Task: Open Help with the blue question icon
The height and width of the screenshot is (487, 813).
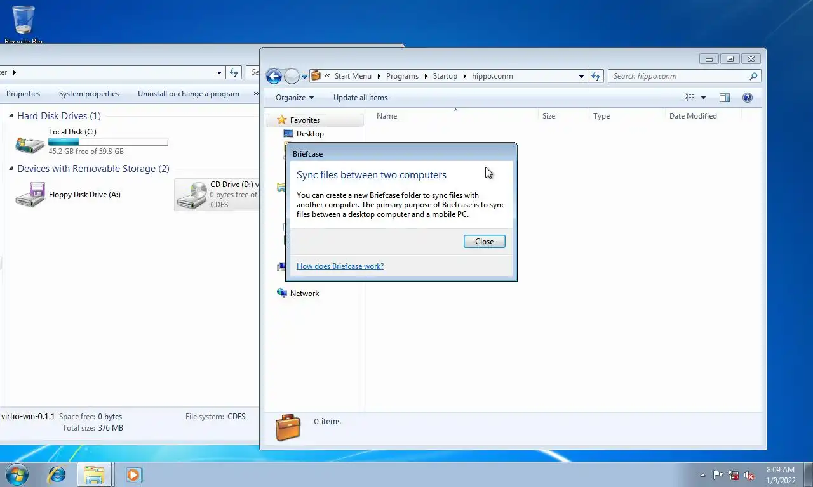Action: click(x=748, y=98)
